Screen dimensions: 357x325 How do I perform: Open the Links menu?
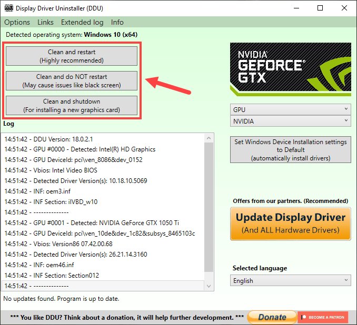45,22
